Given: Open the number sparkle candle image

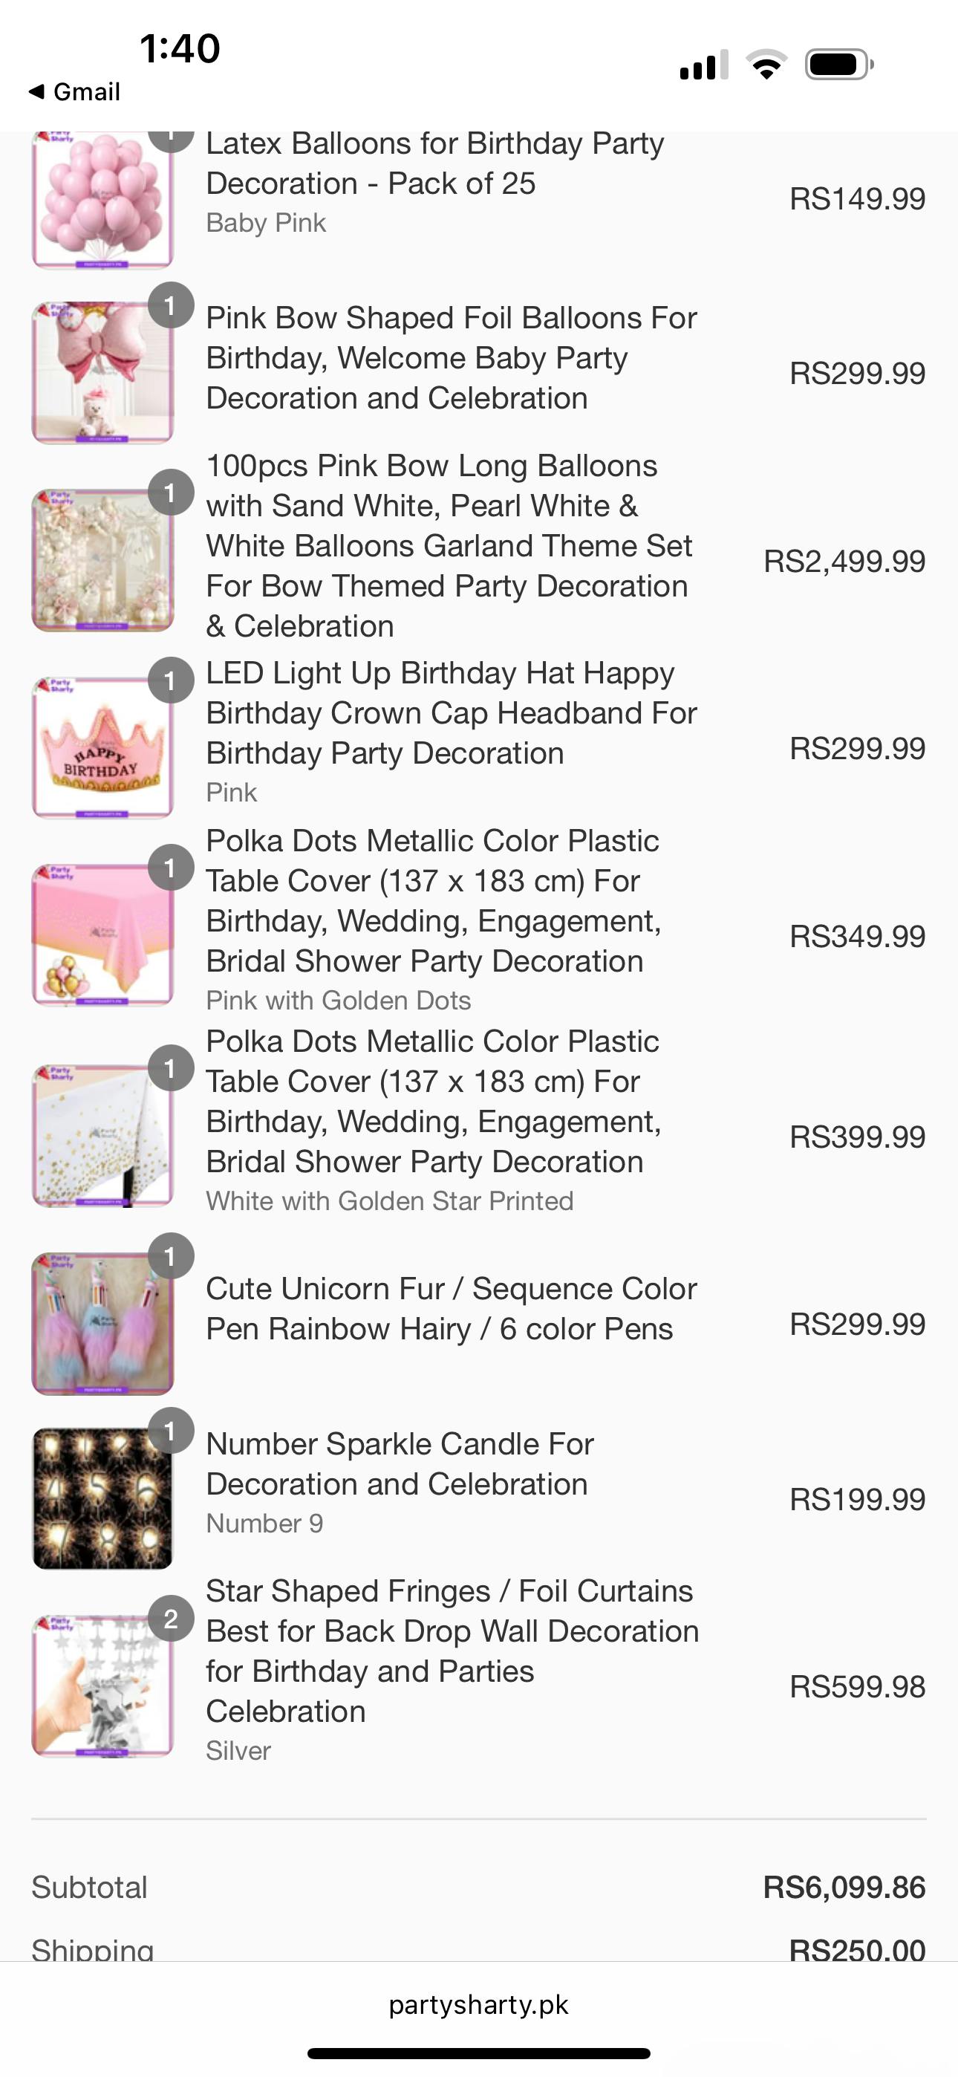Looking at the screenshot, I should (102, 1498).
